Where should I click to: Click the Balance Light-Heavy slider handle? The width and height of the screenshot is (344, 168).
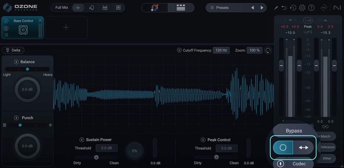27,69
